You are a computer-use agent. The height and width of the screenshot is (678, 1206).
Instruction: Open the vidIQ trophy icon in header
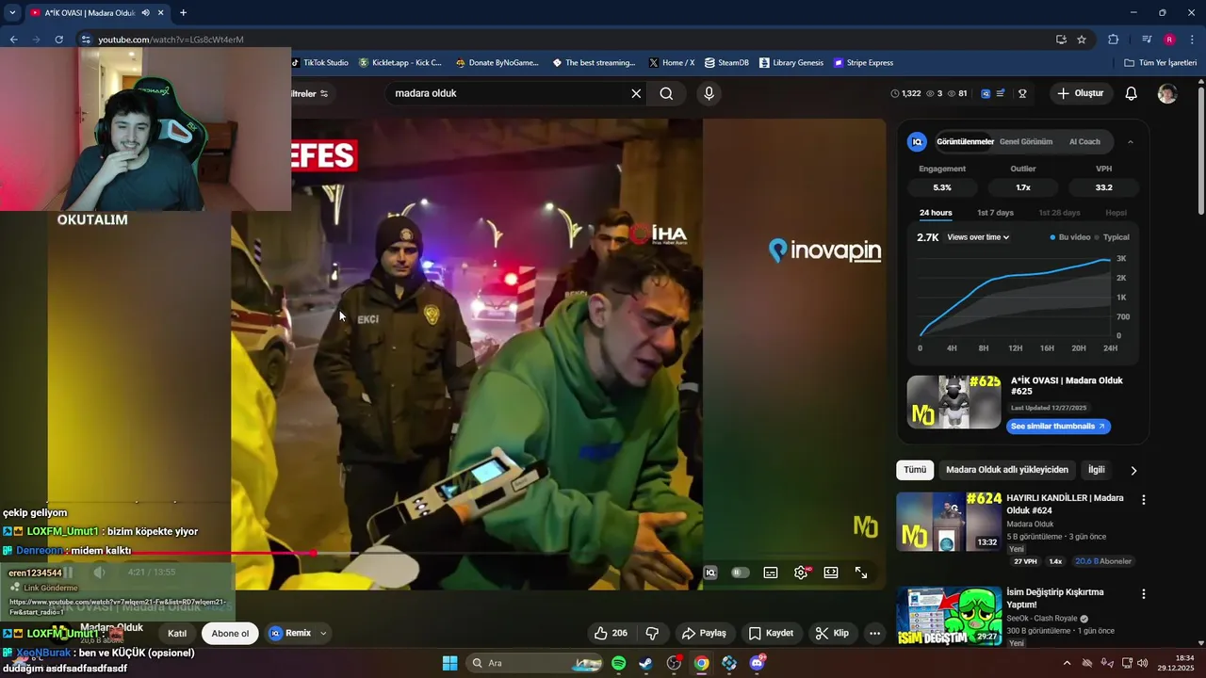pyautogui.click(x=1022, y=93)
